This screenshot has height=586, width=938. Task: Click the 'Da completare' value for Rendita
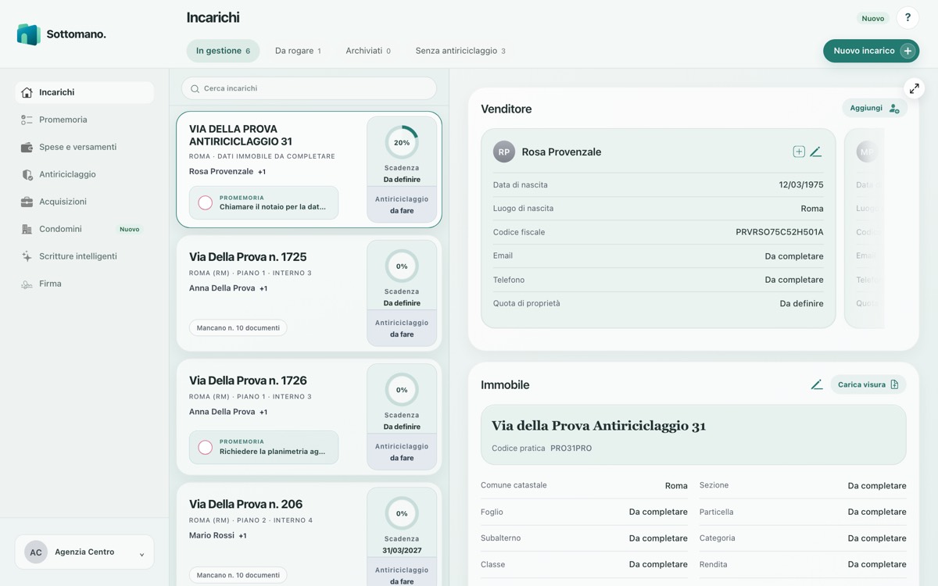click(877, 564)
